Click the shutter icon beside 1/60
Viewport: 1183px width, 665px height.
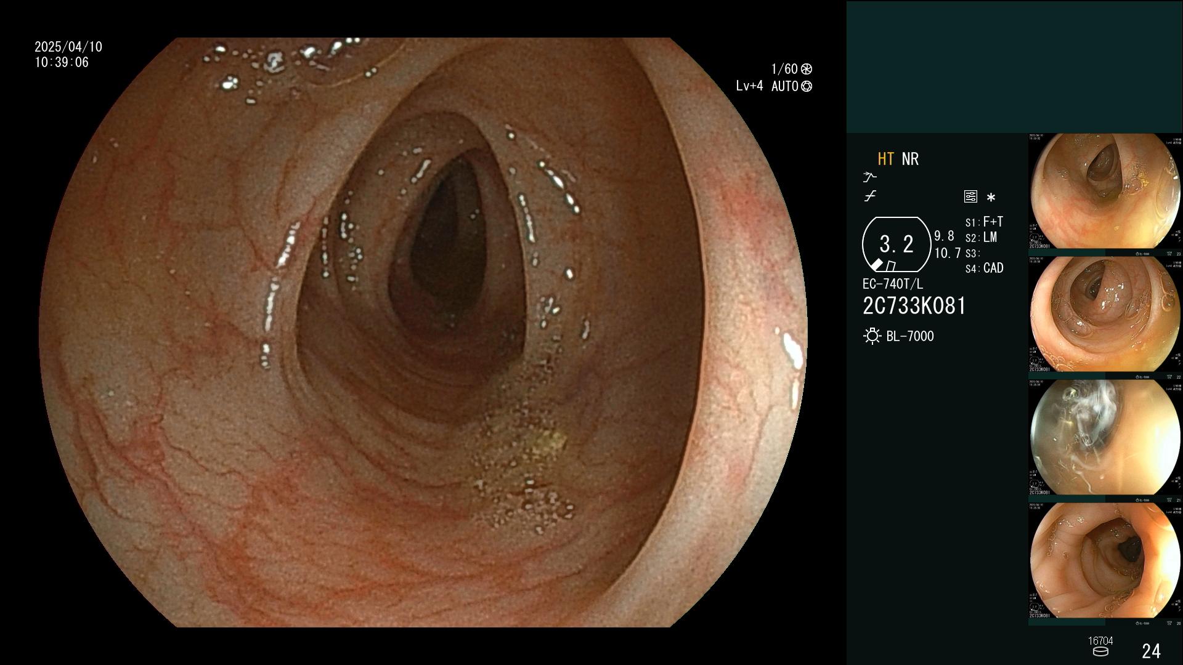[x=807, y=69]
